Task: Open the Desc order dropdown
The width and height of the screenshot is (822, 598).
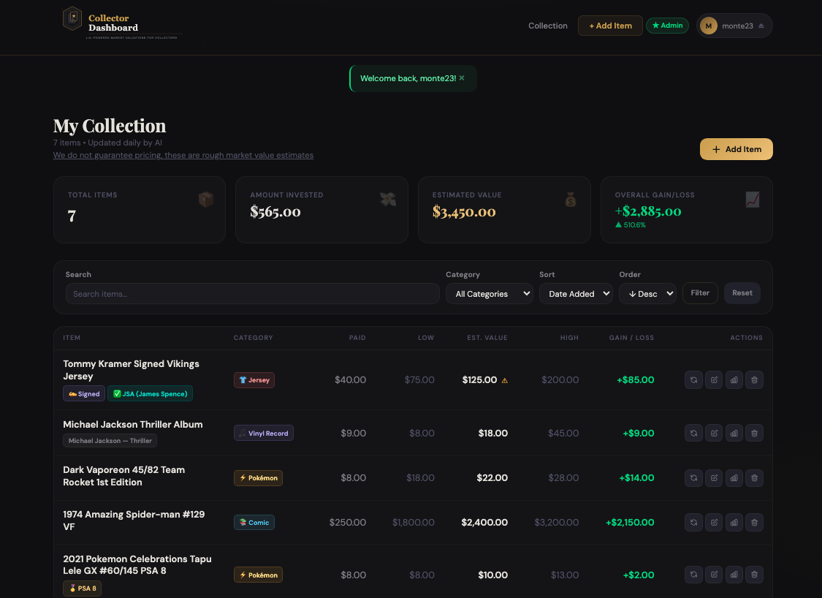Action: coord(647,294)
